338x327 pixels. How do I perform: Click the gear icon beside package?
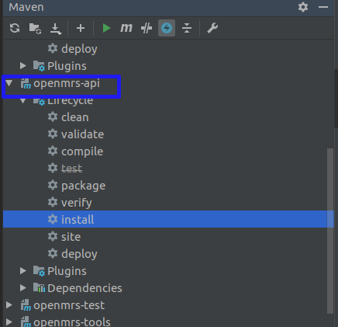(x=53, y=185)
